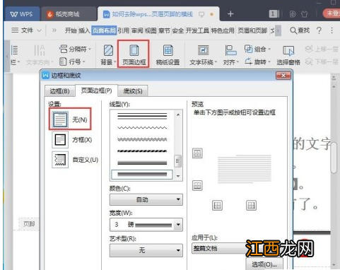This screenshot has width=340, height=270.
Task: Open the 颜色(C) color dropdown
Action: [x=146, y=199]
